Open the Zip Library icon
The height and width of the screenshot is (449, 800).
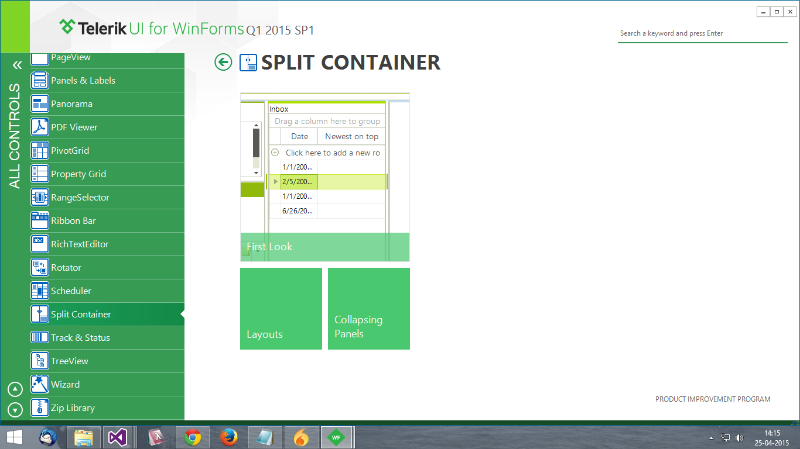click(x=40, y=407)
